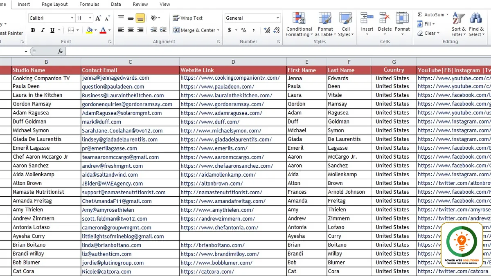
Task: Open the text Orientation tool
Action: 154,18
